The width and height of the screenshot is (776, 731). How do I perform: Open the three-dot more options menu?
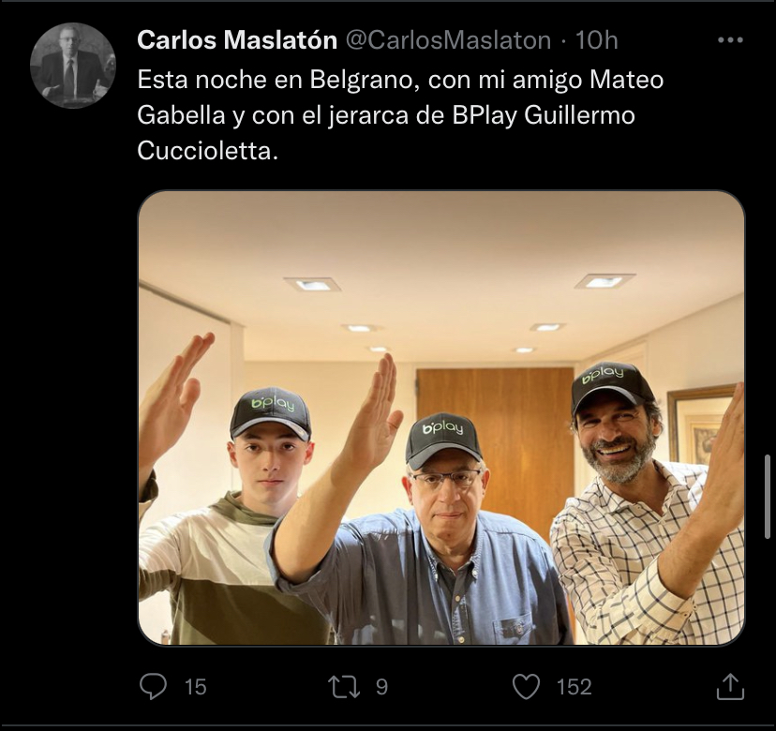pos(729,40)
